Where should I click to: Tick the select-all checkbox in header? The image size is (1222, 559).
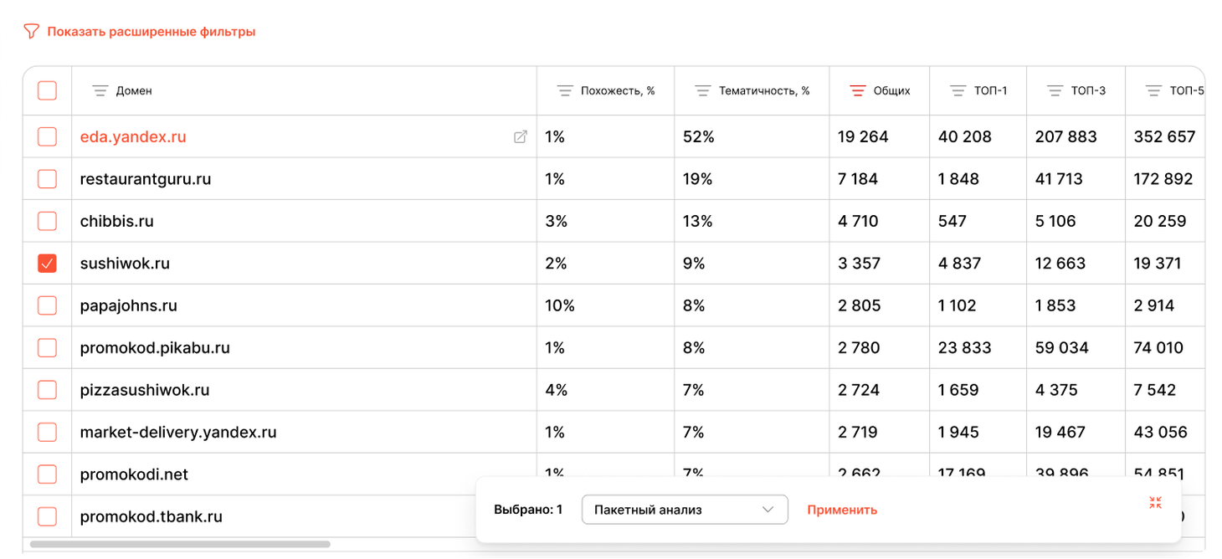click(x=48, y=90)
